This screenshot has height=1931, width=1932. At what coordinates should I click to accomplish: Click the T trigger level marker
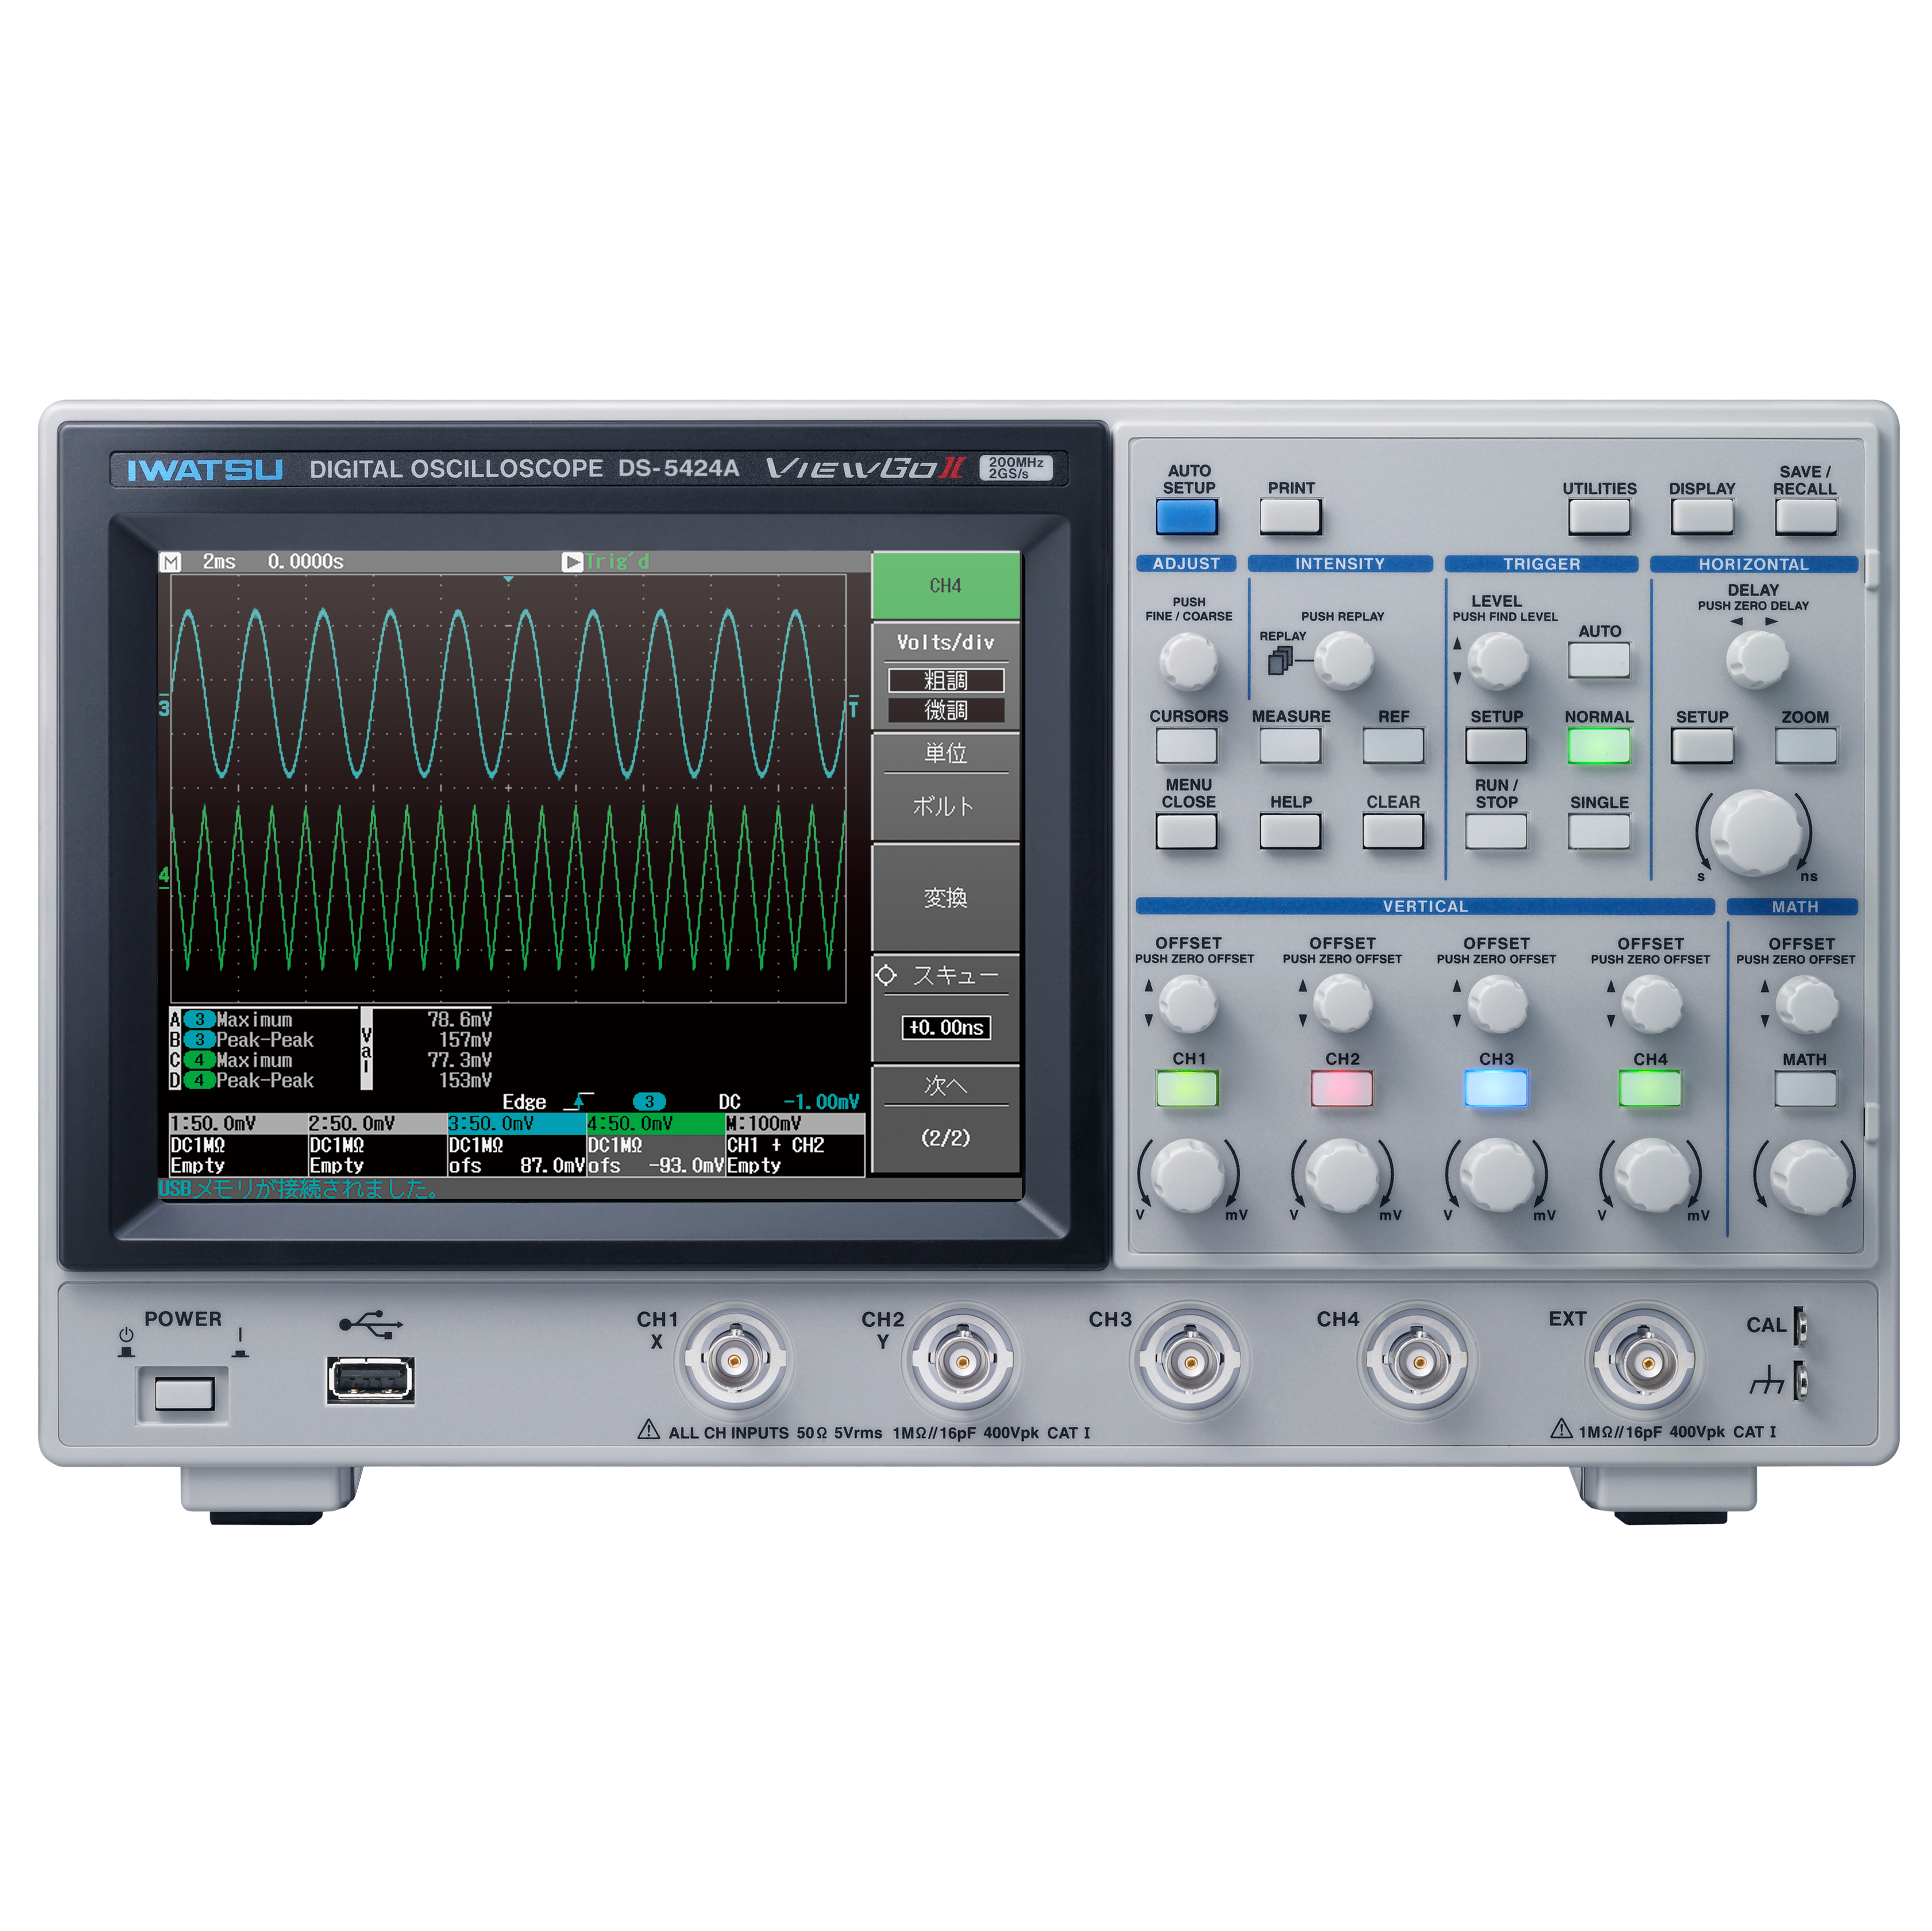coord(853,707)
